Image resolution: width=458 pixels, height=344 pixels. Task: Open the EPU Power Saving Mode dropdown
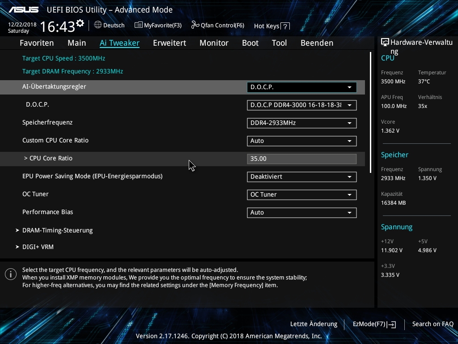(302, 176)
